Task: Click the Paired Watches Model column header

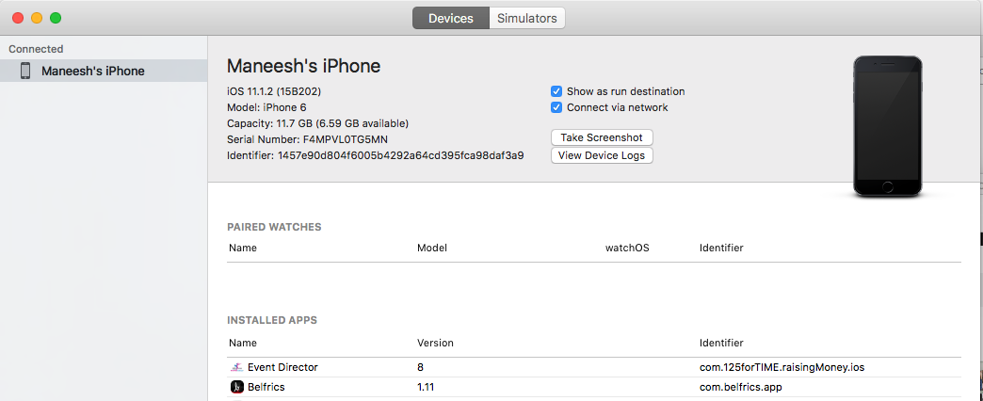Action: (432, 248)
